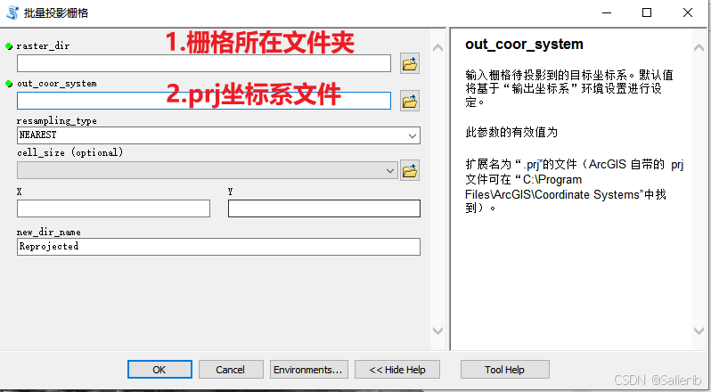This screenshot has height=392, width=711.
Task: Browse for out_coor_system prj file
Action: pos(410,101)
